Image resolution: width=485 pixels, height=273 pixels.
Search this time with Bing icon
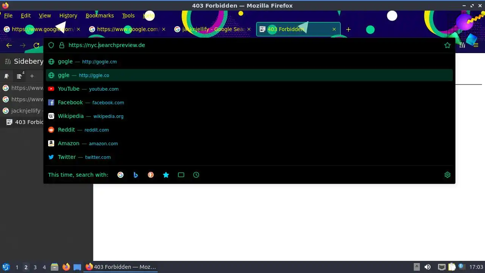pos(136,175)
